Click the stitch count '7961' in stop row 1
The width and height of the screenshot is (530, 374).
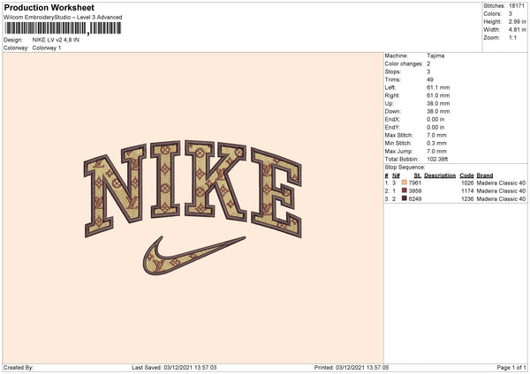[415, 183]
